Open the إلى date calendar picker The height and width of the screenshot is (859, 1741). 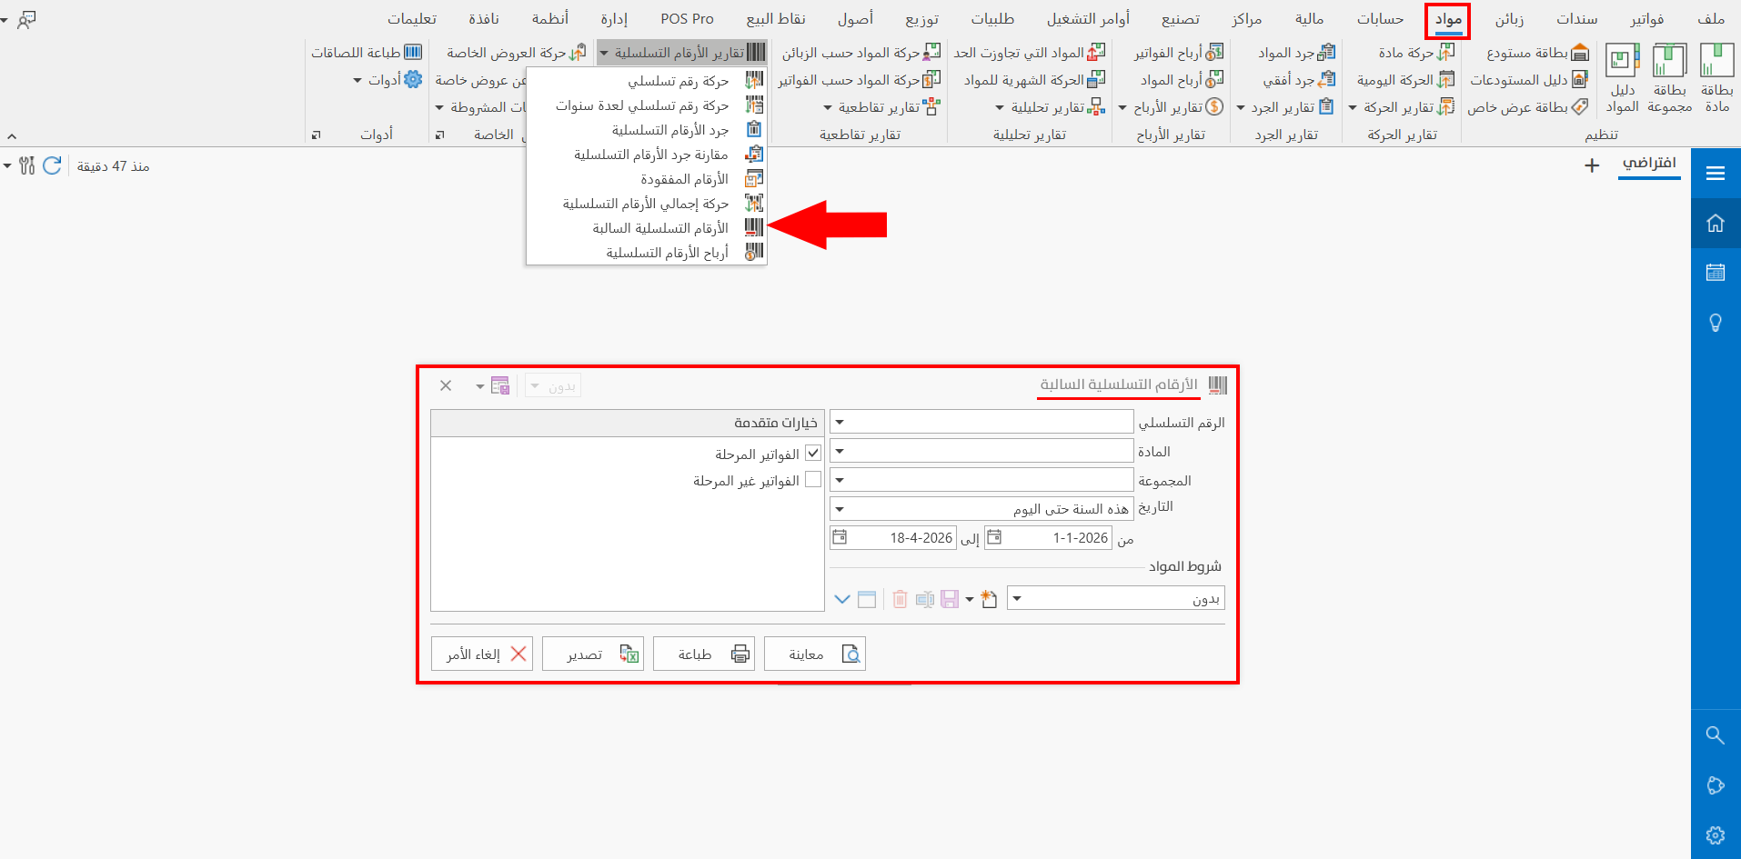tap(840, 537)
